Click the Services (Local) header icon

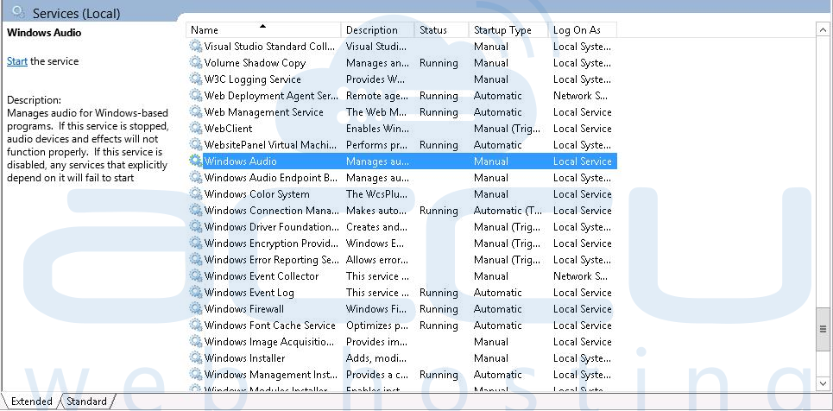(x=19, y=12)
